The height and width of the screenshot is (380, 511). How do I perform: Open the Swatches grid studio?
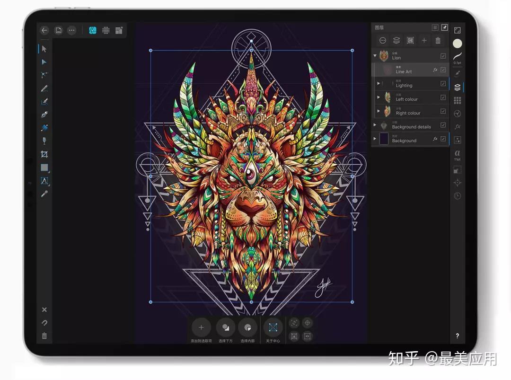(x=458, y=100)
